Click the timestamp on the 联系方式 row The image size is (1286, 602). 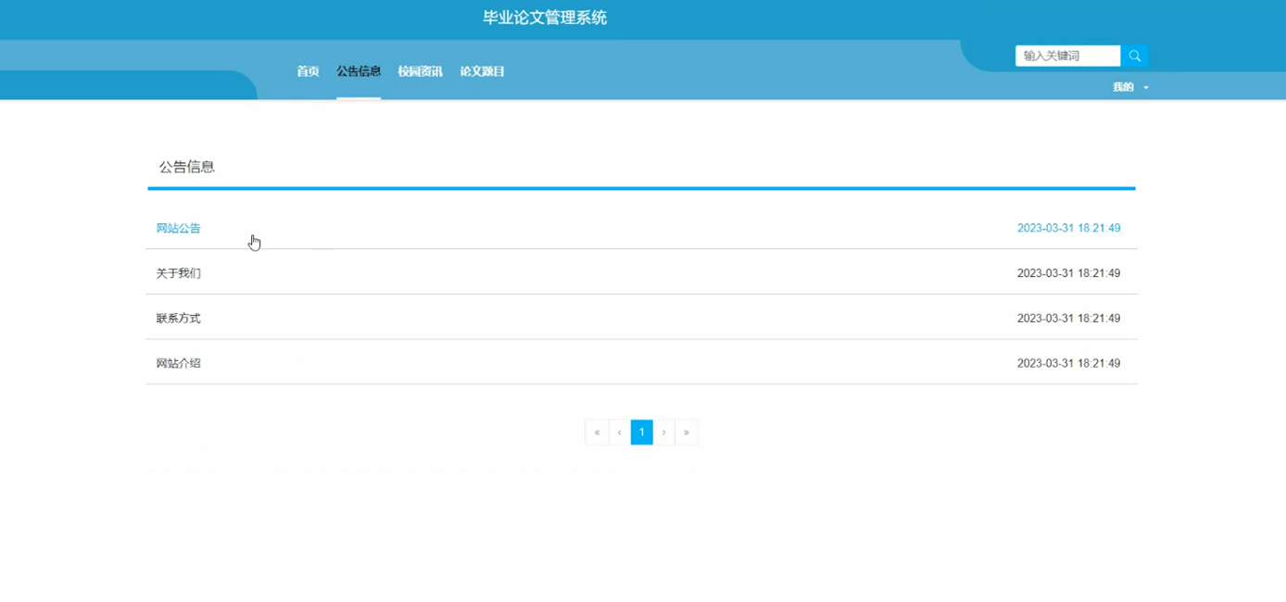click(x=1068, y=318)
